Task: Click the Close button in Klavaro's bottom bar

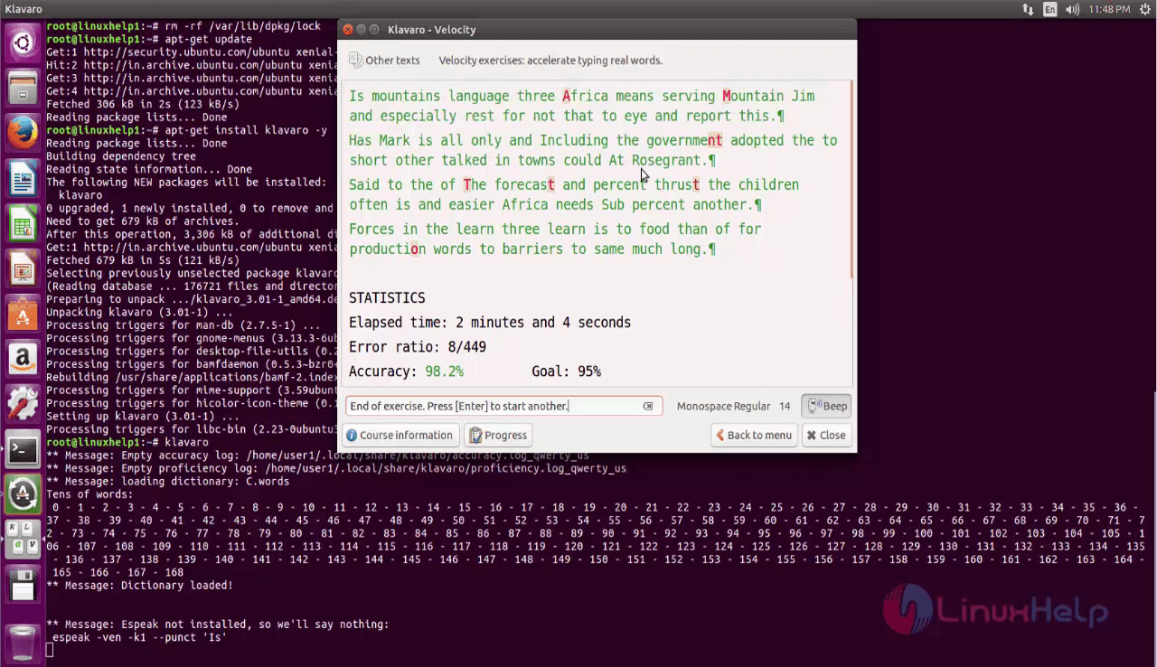Action: click(x=826, y=435)
